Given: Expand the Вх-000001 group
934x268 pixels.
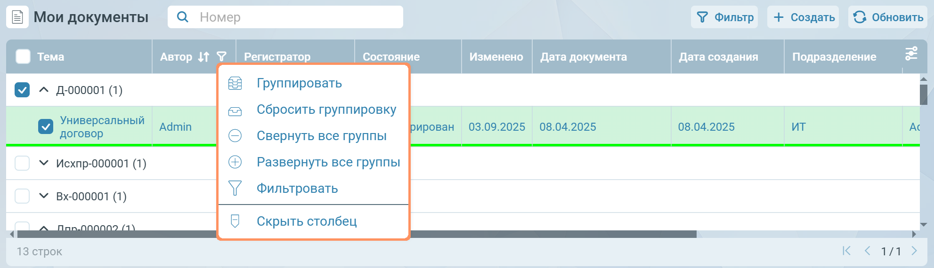Looking at the screenshot, I should point(44,196).
